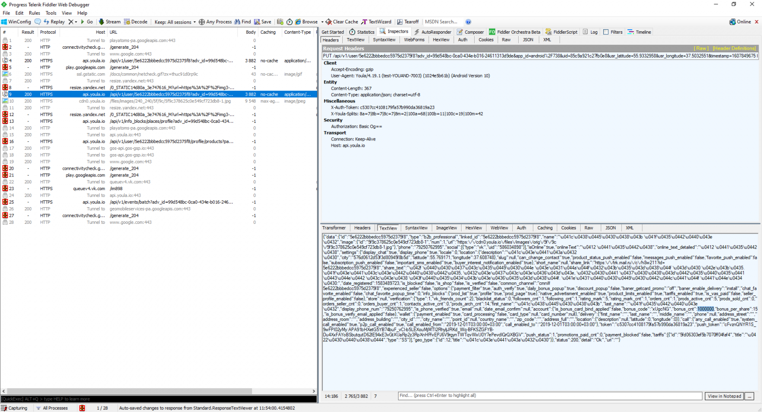Select session 16 profile/products request row
This screenshot has height=412, width=762.
click(x=159, y=141)
